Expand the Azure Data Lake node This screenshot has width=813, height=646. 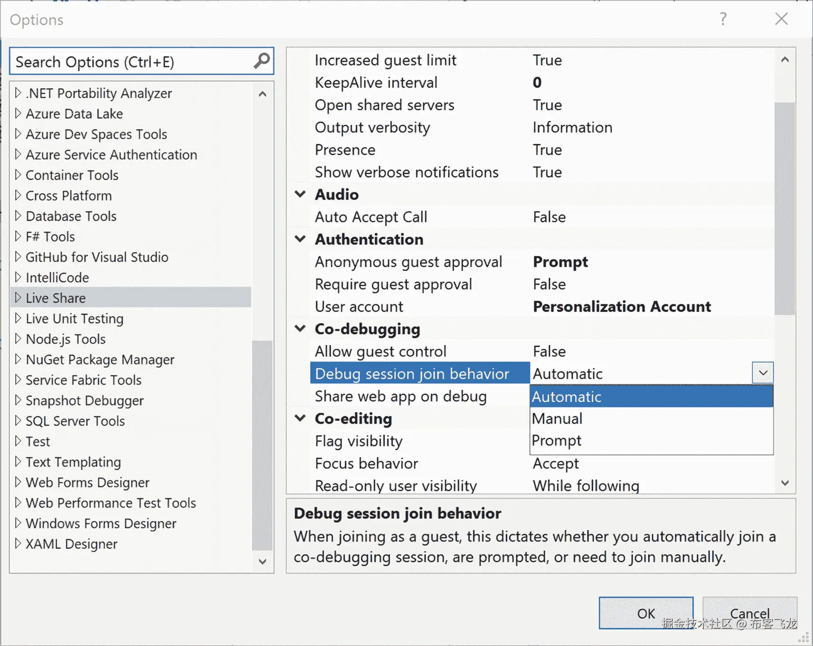[x=18, y=113]
